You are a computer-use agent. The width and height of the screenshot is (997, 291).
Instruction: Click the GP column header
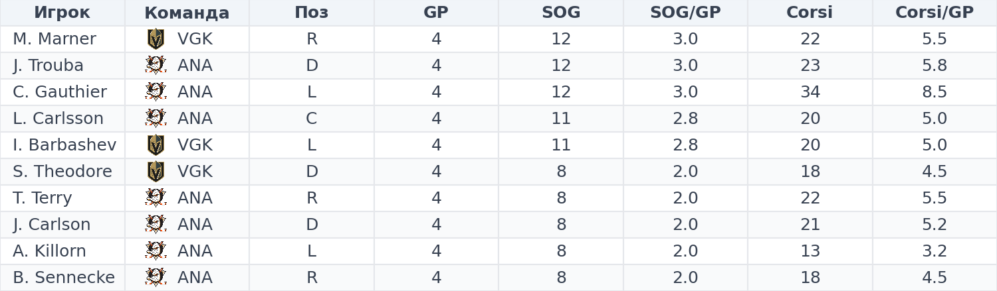click(436, 13)
